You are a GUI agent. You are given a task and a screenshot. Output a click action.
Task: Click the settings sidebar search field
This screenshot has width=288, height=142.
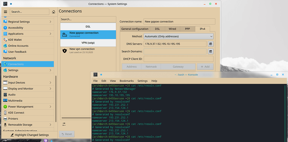pos(30,12)
